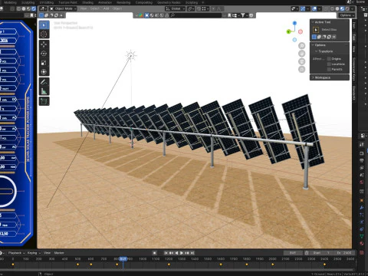Viewport: 368px width, 276px height.
Task: Switch to Compositing workspace tab
Action: click(x=144, y=2)
